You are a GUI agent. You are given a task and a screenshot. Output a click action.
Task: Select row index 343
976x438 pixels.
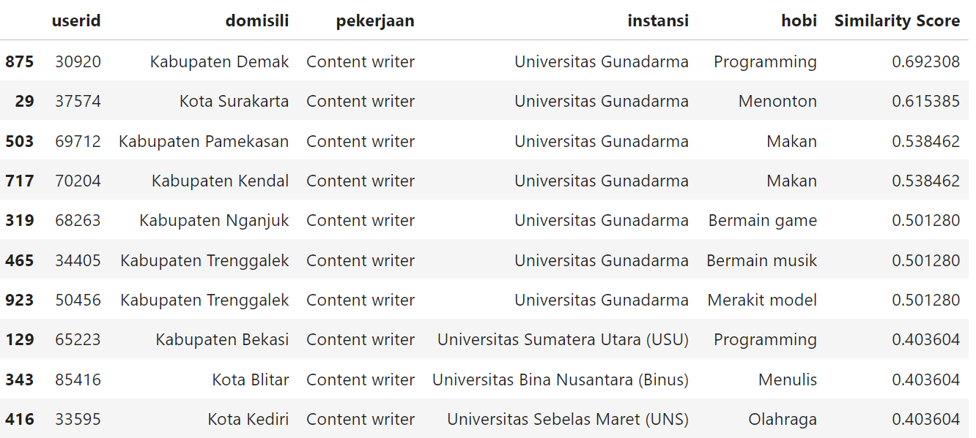point(20,380)
